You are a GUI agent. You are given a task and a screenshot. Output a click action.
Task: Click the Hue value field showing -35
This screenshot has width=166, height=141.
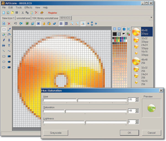point(132,99)
